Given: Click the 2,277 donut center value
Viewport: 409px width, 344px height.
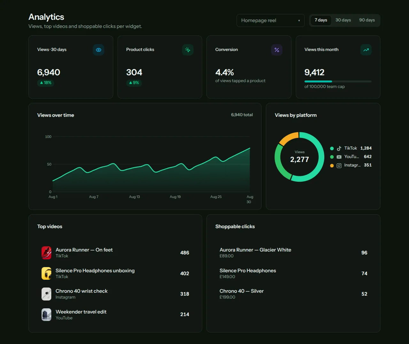Looking at the screenshot, I should pos(299,159).
